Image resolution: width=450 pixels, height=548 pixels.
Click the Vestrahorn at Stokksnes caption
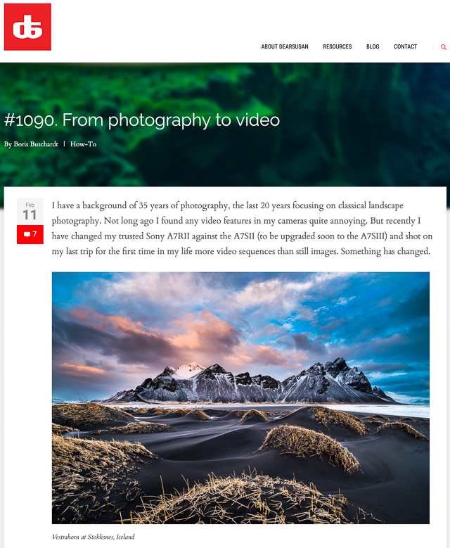(94, 537)
